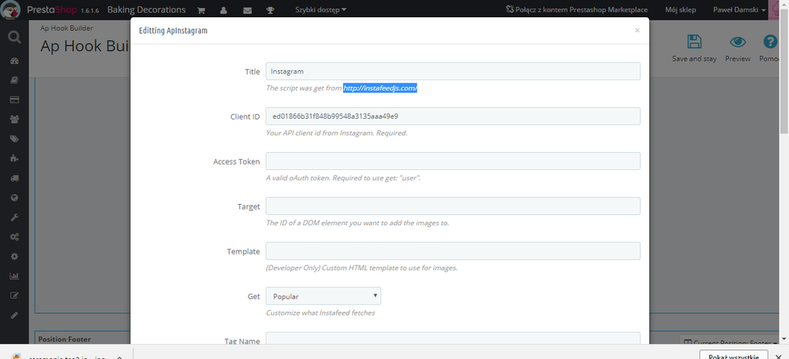Screen dimensions: 789x359
Task: Follow the instafeedjs.com link
Action: click(380, 88)
